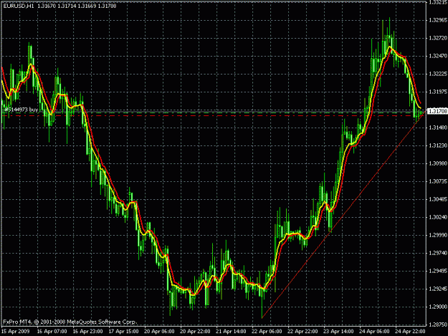Click the 1.30485 price axis label
The height and width of the screenshot is (336, 448).
point(438,199)
